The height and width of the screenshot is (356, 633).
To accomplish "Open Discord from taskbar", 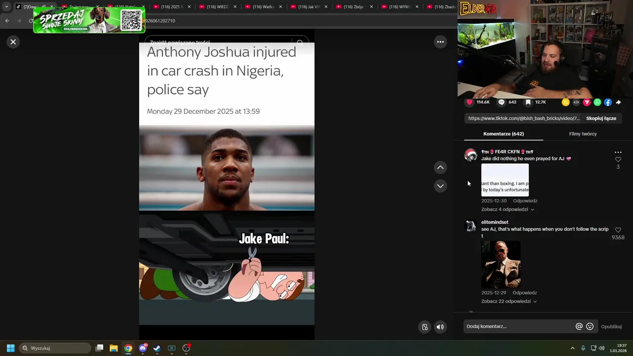I will (x=143, y=348).
